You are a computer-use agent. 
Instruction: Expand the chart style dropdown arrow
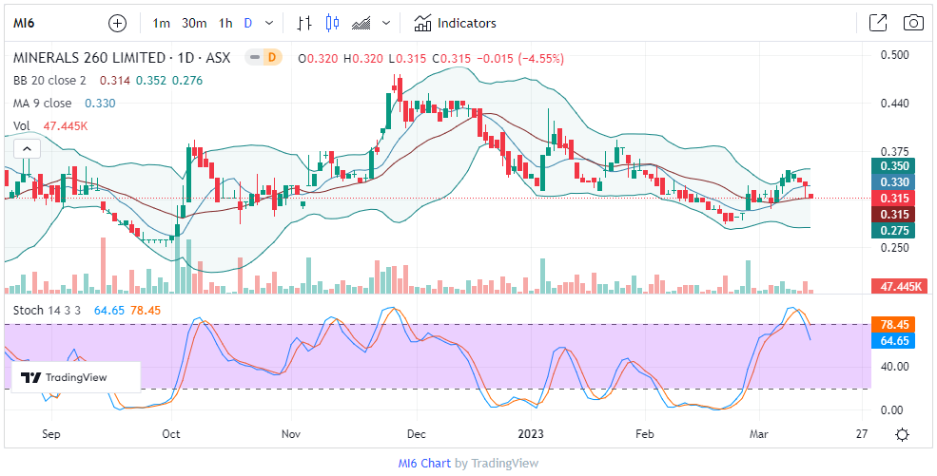(385, 23)
